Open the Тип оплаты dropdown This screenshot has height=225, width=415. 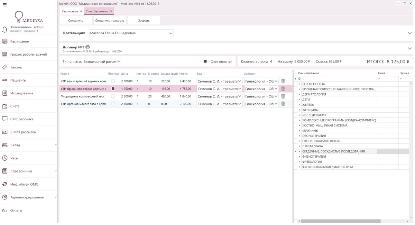pos(119,62)
